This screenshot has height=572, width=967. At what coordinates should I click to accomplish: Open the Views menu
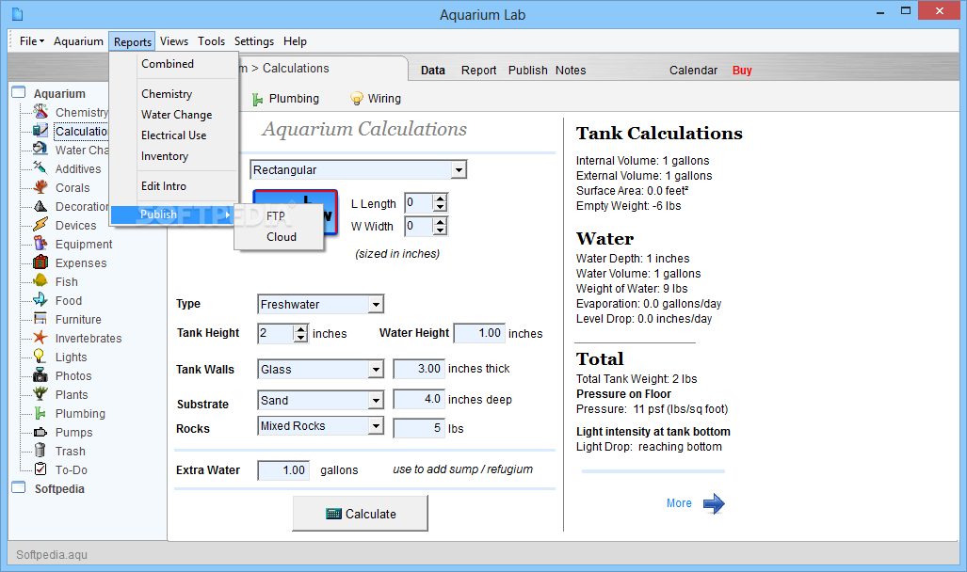point(174,41)
